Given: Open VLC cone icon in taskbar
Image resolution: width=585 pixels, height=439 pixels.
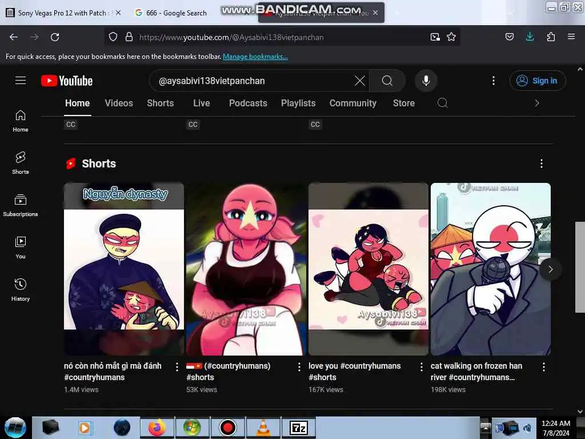Looking at the screenshot, I should point(263,428).
